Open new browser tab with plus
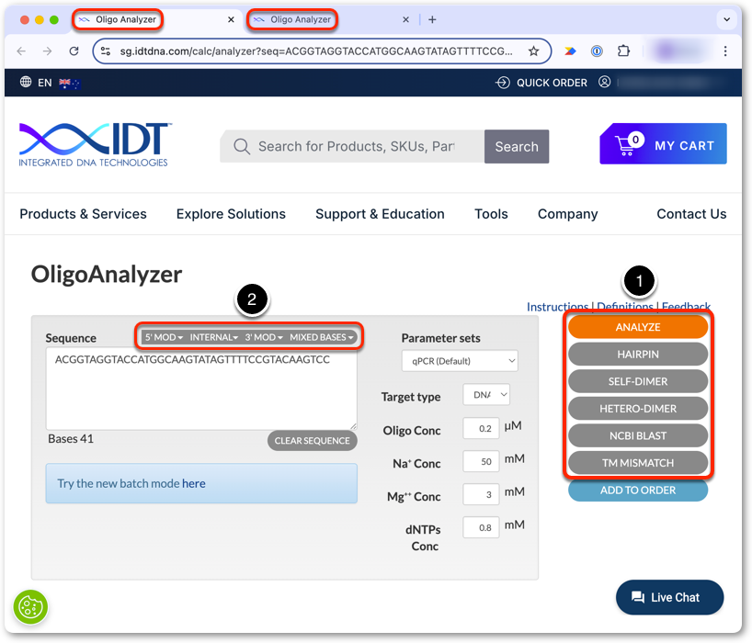Viewport: 752px width, 643px height. (432, 19)
